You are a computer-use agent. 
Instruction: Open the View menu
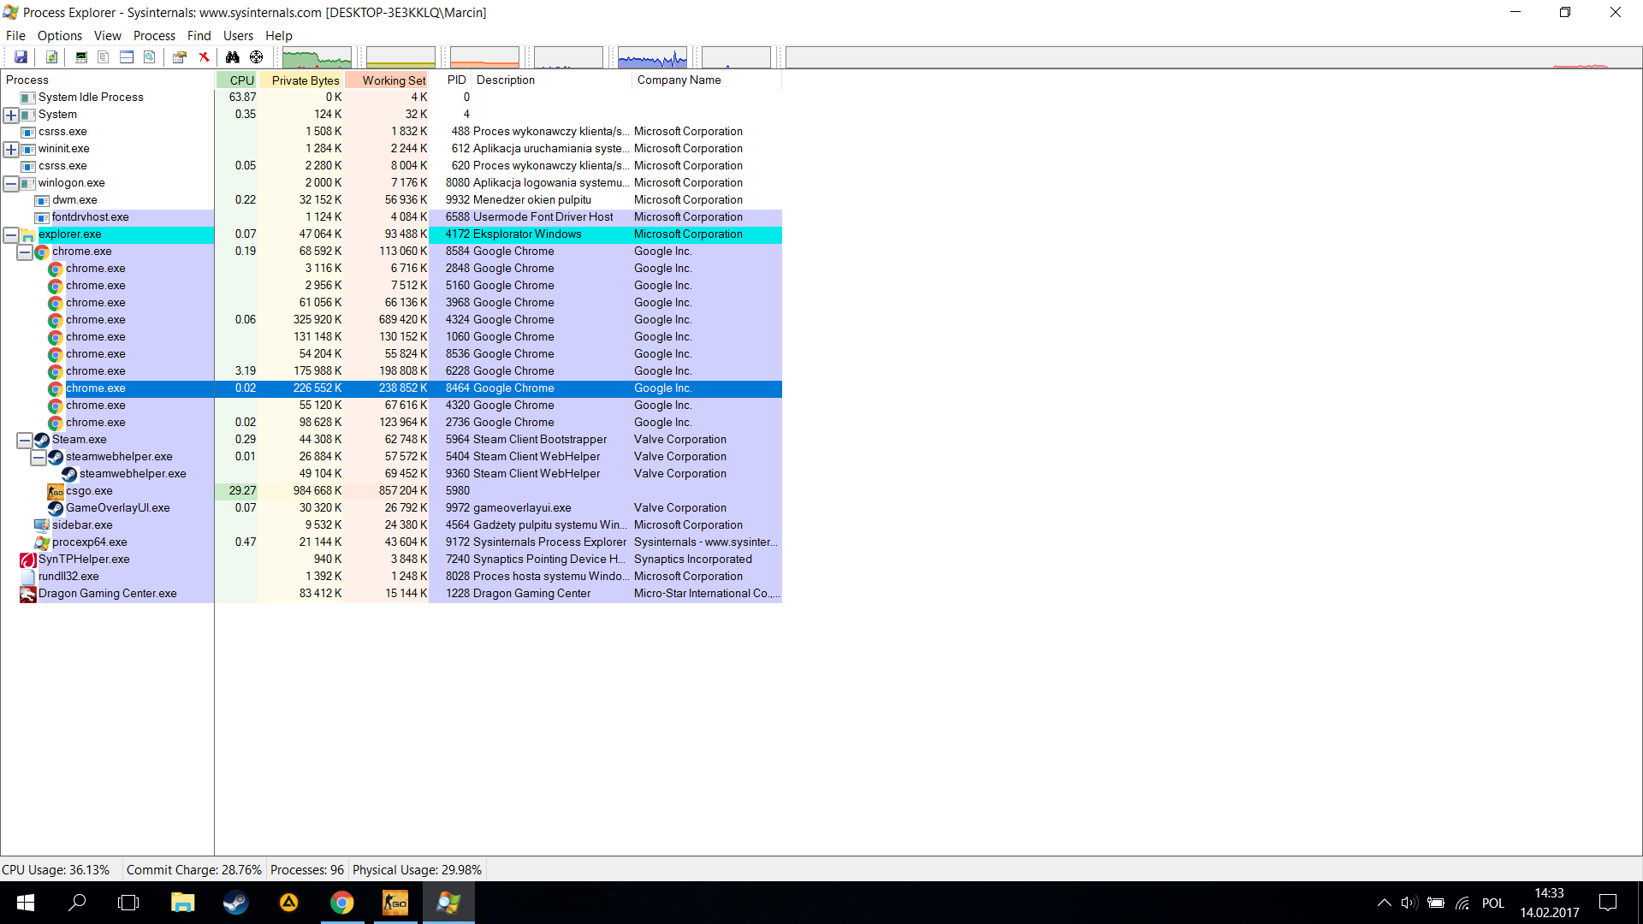click(x=108, y=36)
